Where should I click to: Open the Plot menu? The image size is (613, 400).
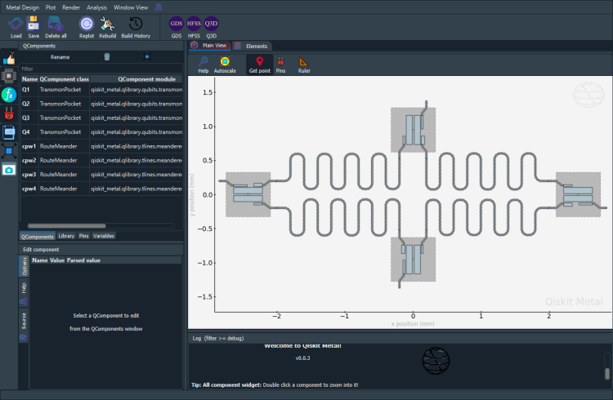coord(51,7)
